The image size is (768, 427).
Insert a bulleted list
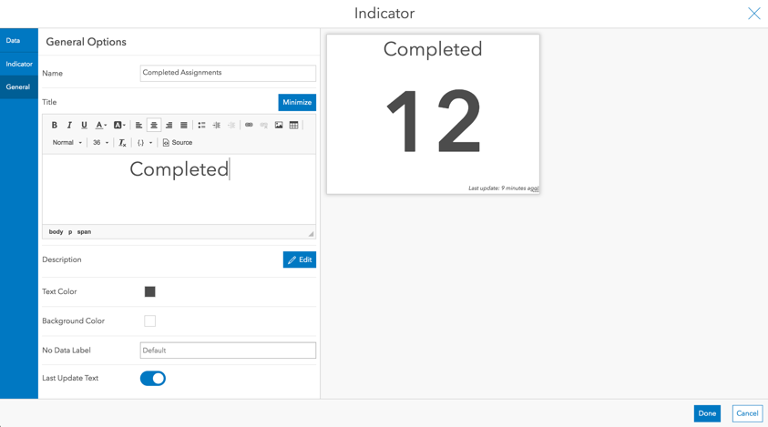pyautogui.click(x=201, y=125)
